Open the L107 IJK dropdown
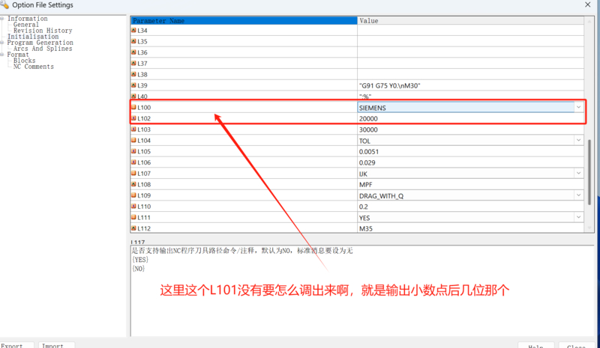This screenshot has width=600, height=348. point(578,174)
